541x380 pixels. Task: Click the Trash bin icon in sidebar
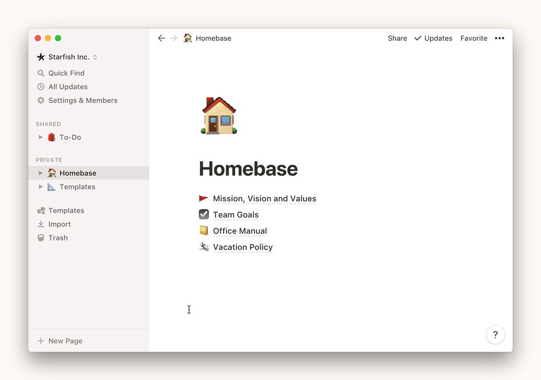[x=41, y=238]
